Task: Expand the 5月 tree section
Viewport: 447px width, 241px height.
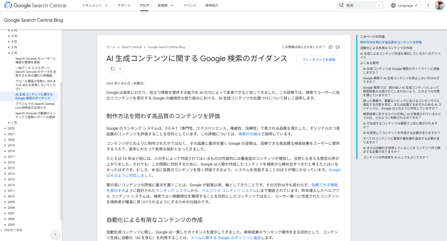Action: (9, 36)
